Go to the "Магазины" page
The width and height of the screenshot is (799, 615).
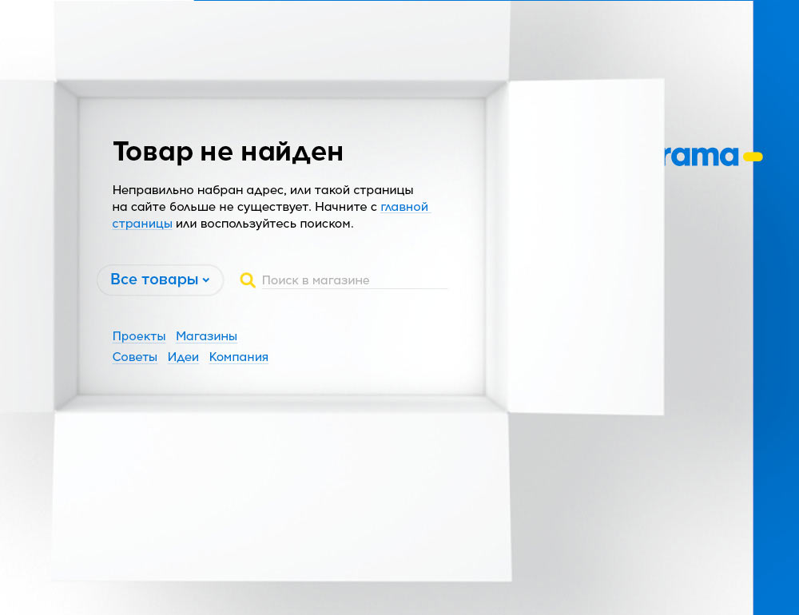pyautogui.click(x=206, y=336)
